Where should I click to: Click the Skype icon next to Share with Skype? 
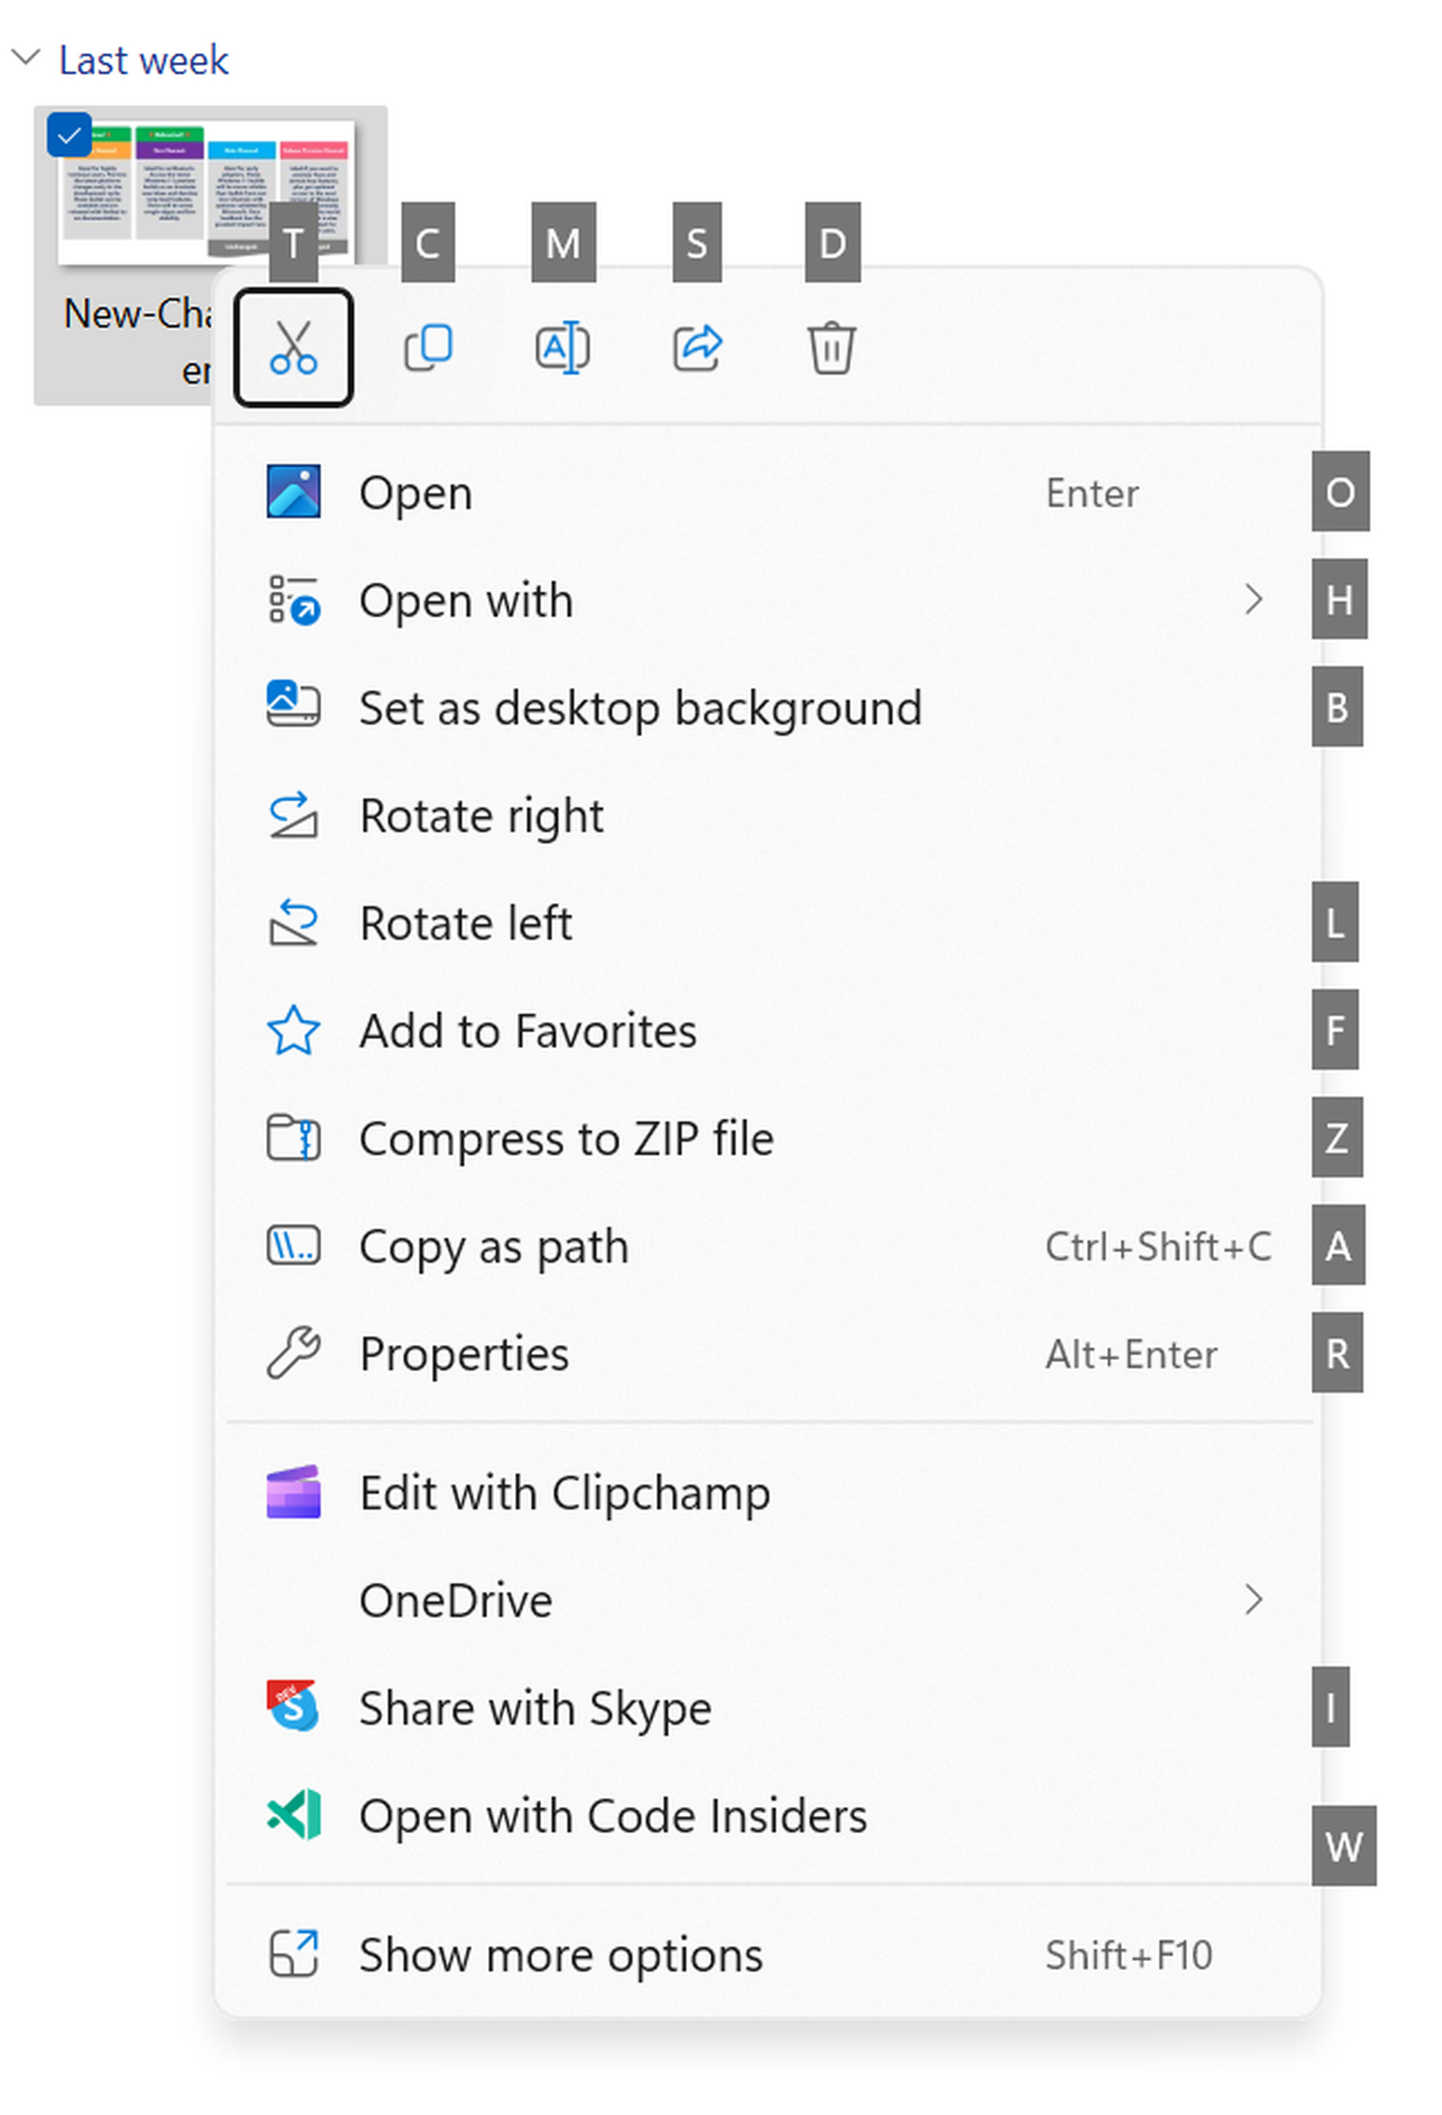293,1707
